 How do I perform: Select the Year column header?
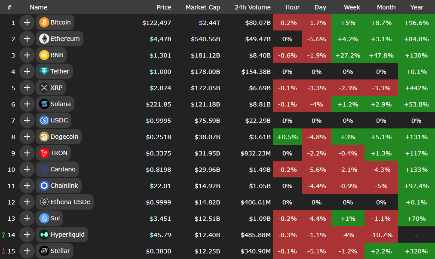point(417,7)
